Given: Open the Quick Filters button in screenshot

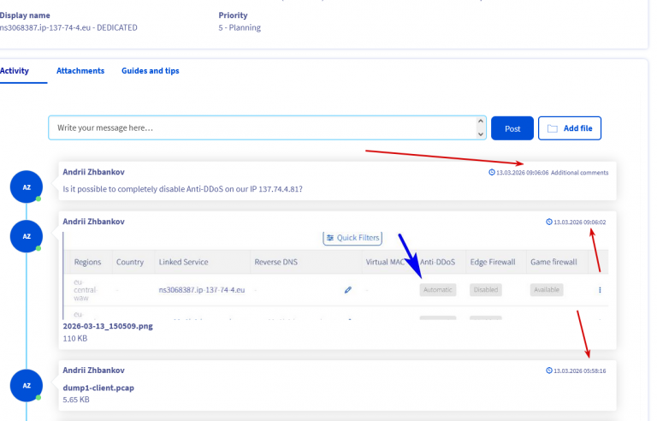Looking at the screenshot, I should (x=352, y=238).
